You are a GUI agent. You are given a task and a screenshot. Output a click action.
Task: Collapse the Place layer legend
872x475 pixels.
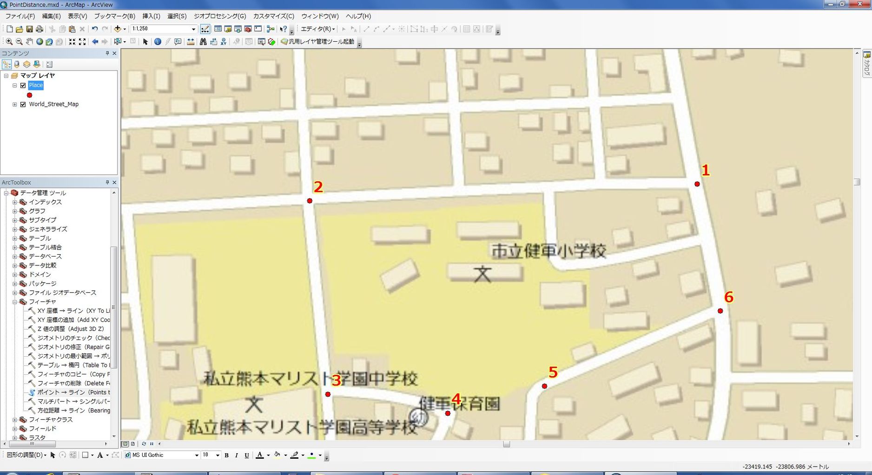(15, 85)
